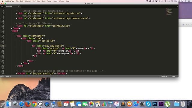
Task: Launch Launchpad rocket icon in dock
Action: coord(15,104)
